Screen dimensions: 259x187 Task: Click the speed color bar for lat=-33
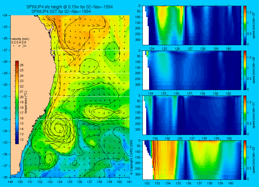tap(245, 160)
